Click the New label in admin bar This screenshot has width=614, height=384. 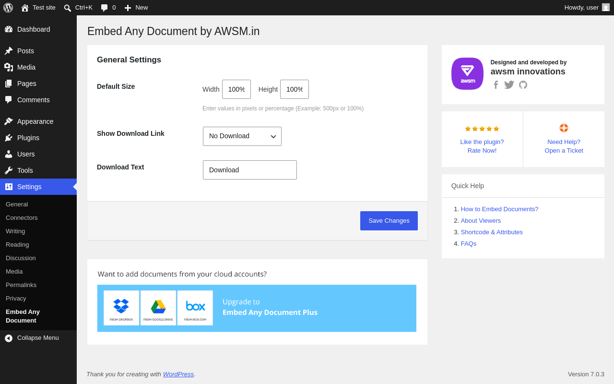pyautogui.click(x=142, y=8)
